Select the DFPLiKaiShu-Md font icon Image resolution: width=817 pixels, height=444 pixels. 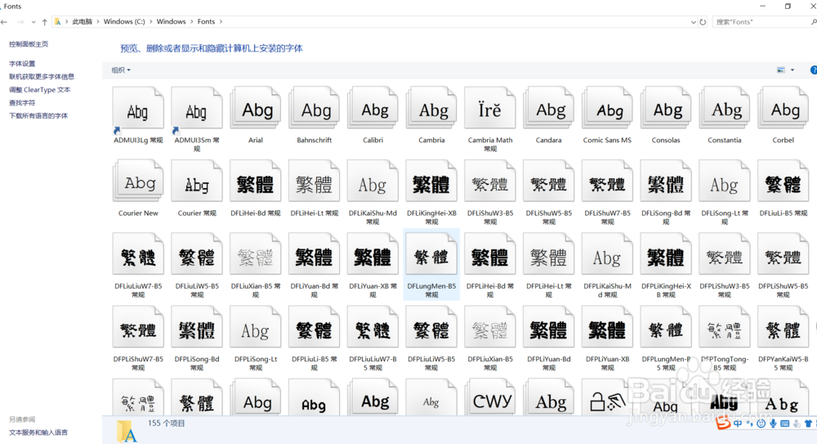coord(607,254)
